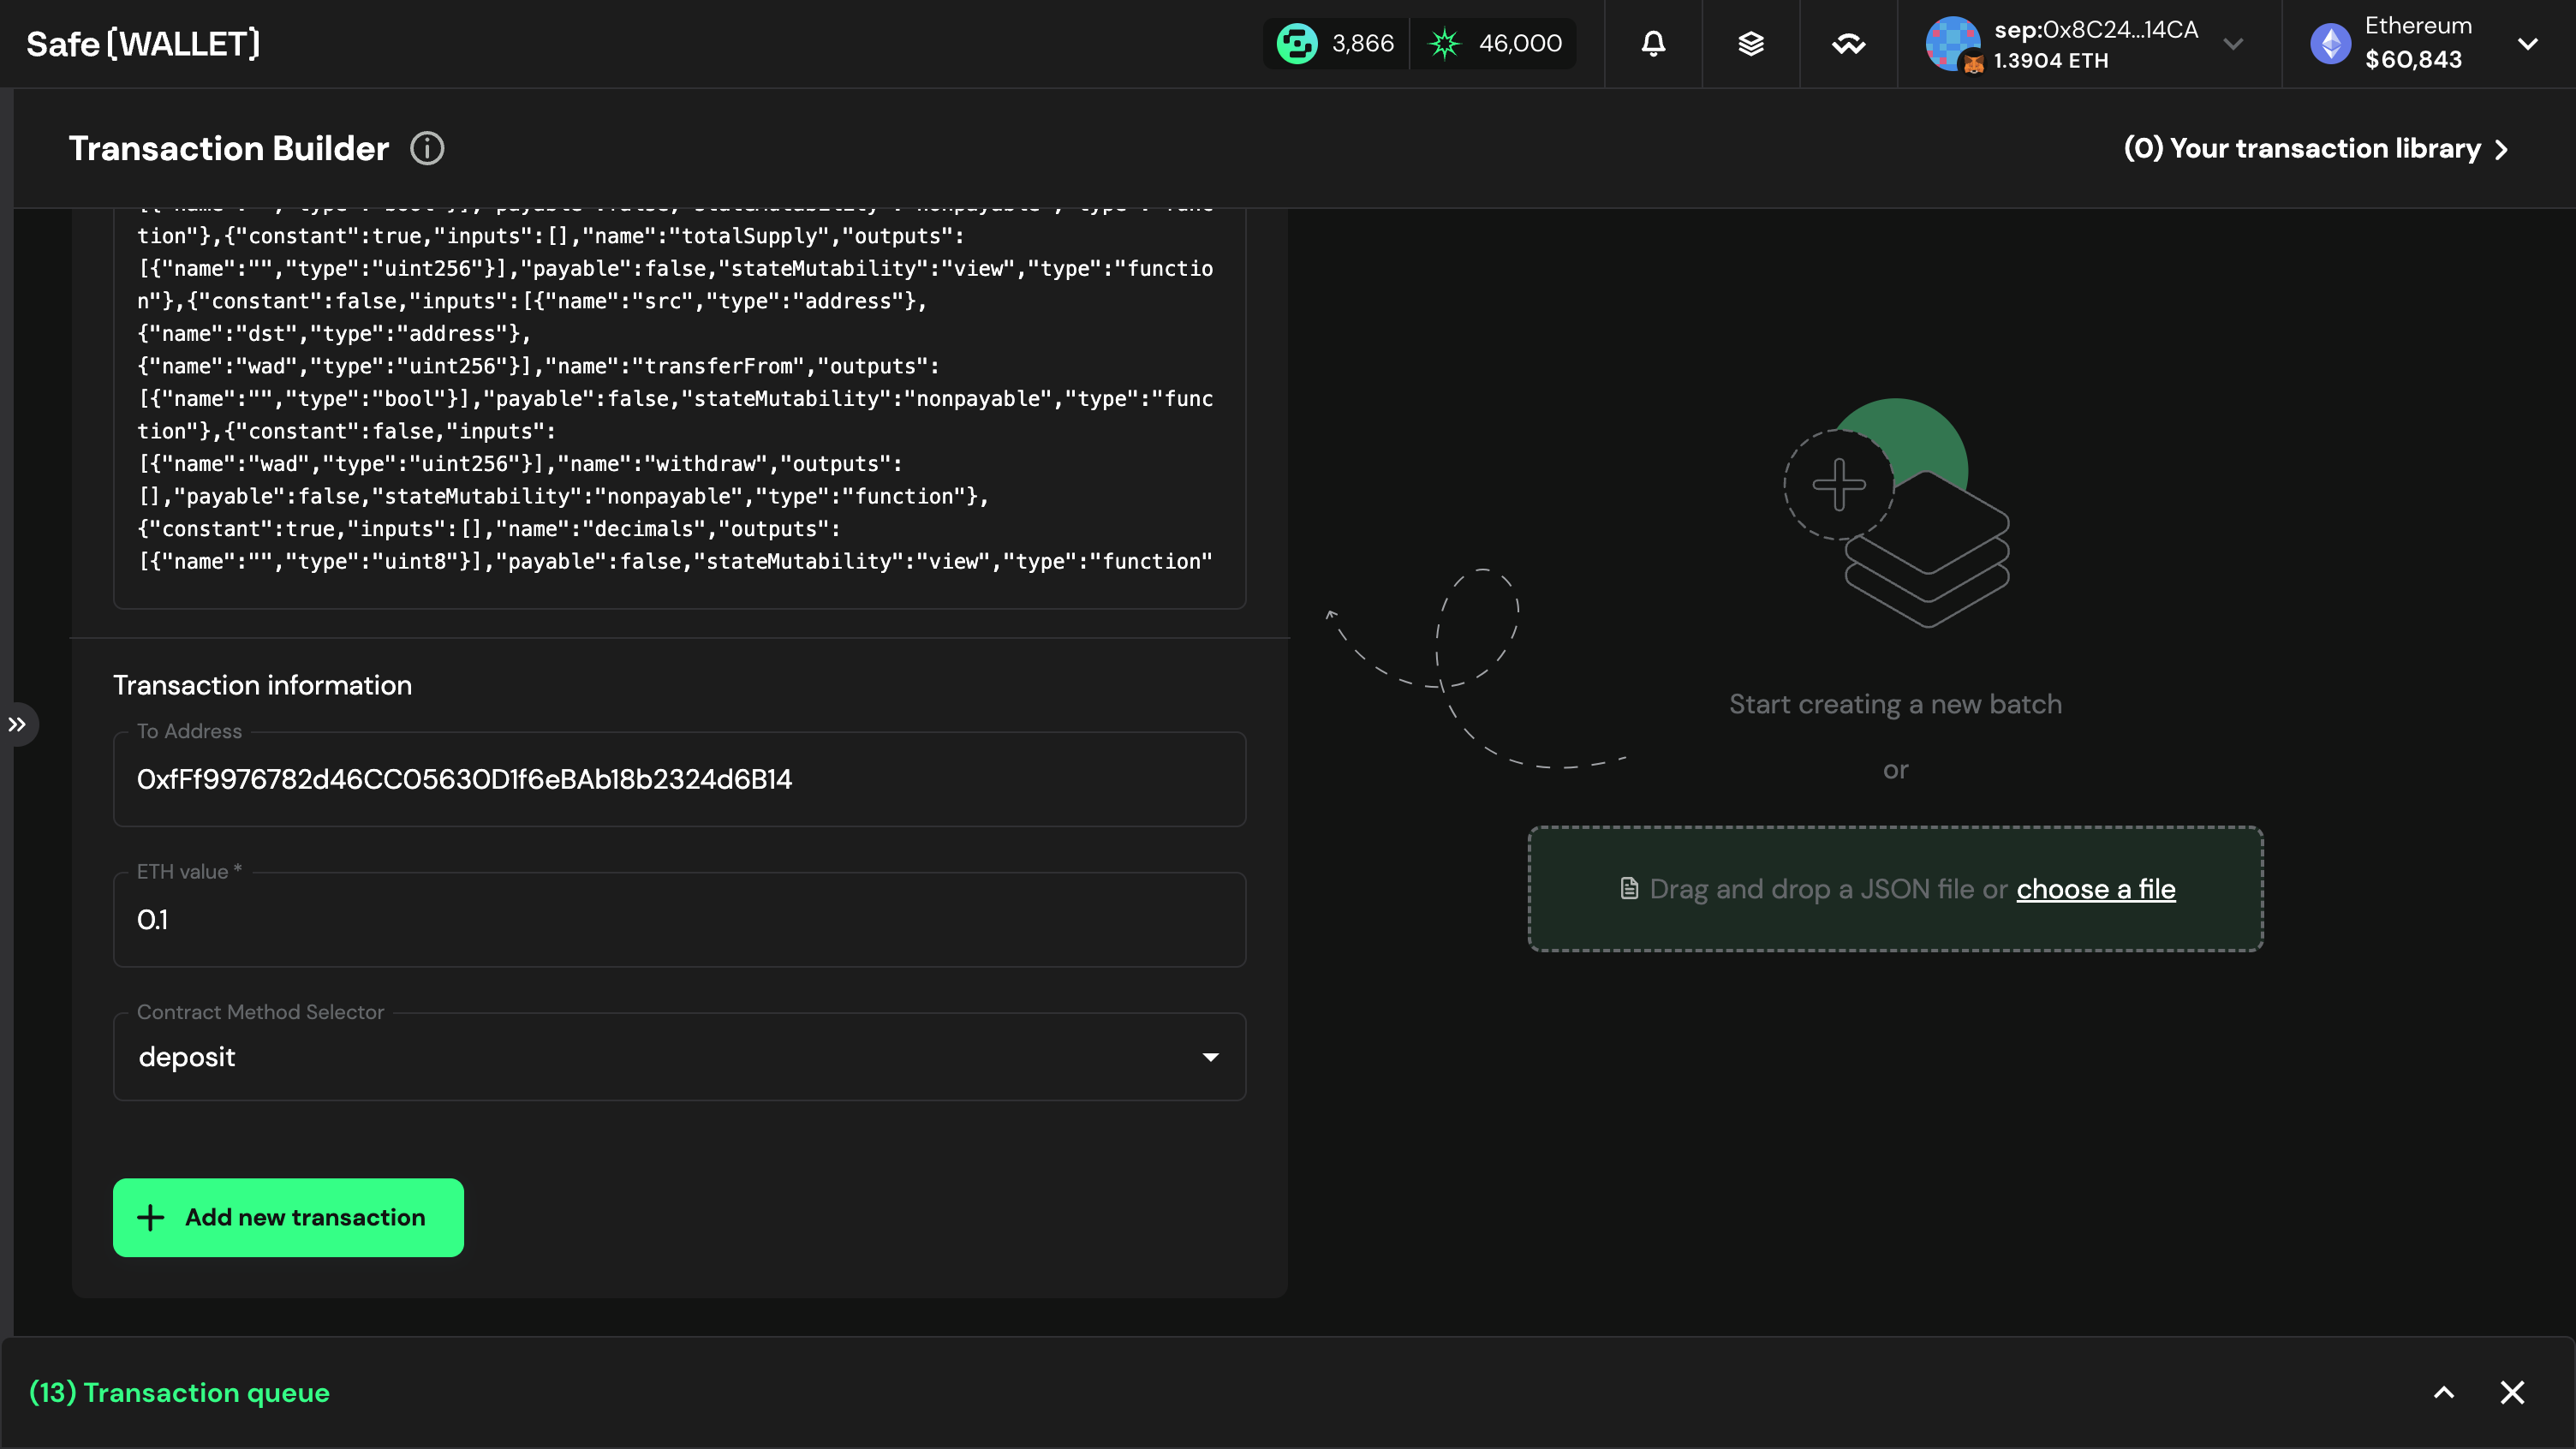Open the connected wallet account dropdown
This screenshot has width=2576, height=1449.
pos(2233,43)
